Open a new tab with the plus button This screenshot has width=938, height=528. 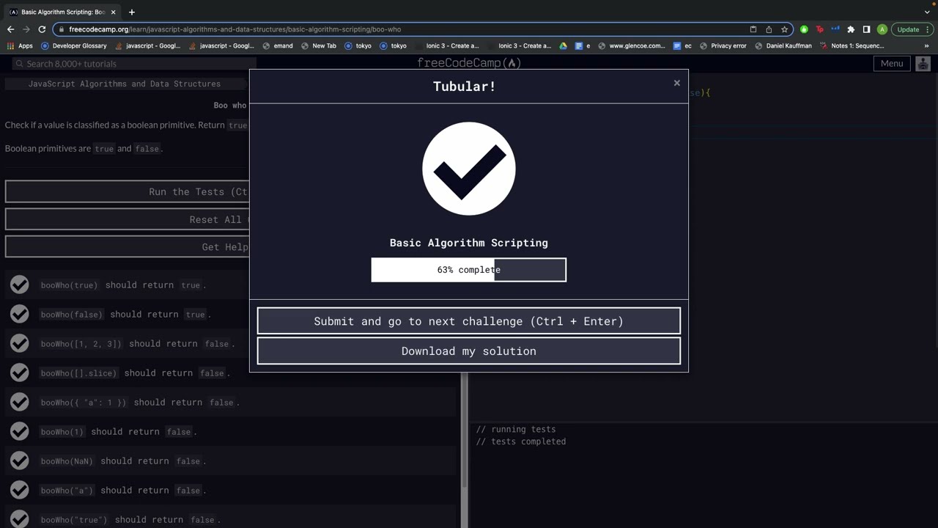[132, 12]
